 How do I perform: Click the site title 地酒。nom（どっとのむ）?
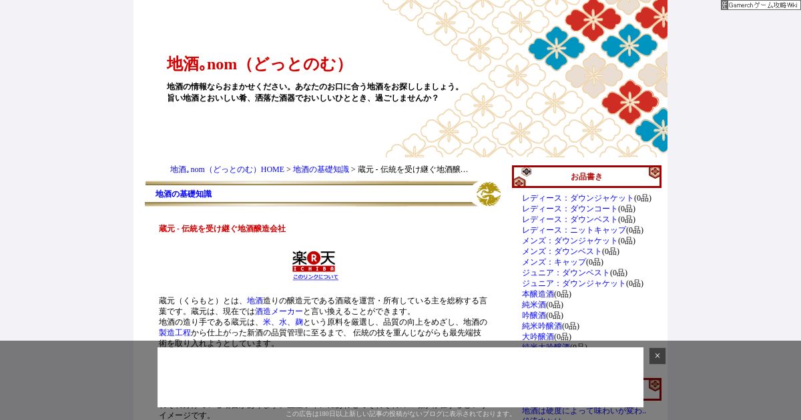[x=259, y=64]
